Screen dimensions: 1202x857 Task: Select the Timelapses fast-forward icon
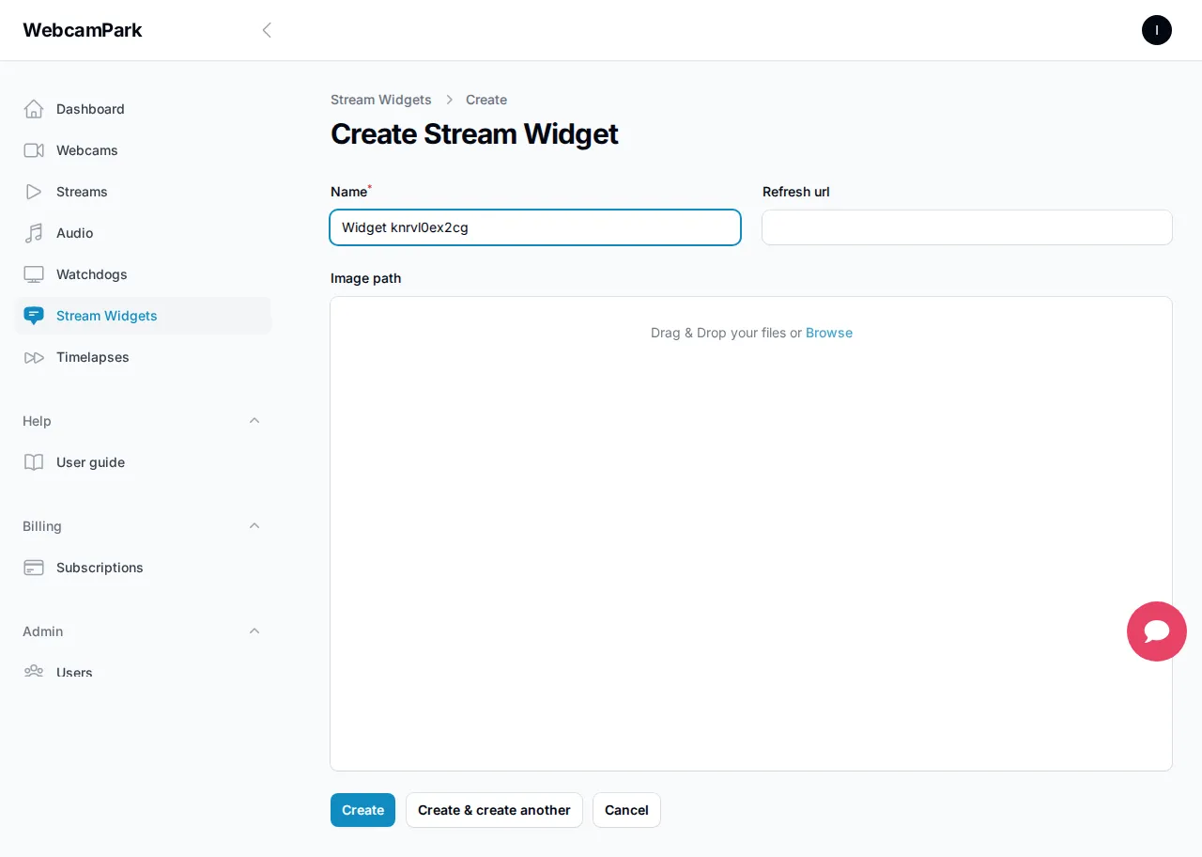point(34,357)
